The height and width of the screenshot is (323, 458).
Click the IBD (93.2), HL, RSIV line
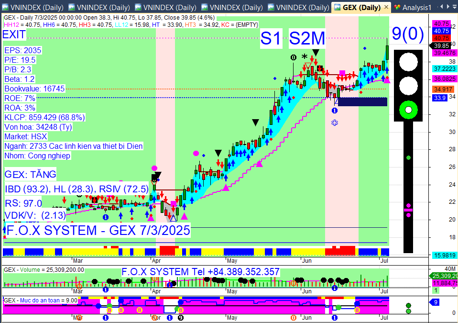77,189
